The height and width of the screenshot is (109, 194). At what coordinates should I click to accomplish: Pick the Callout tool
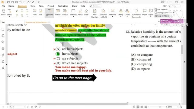(65, 12)
